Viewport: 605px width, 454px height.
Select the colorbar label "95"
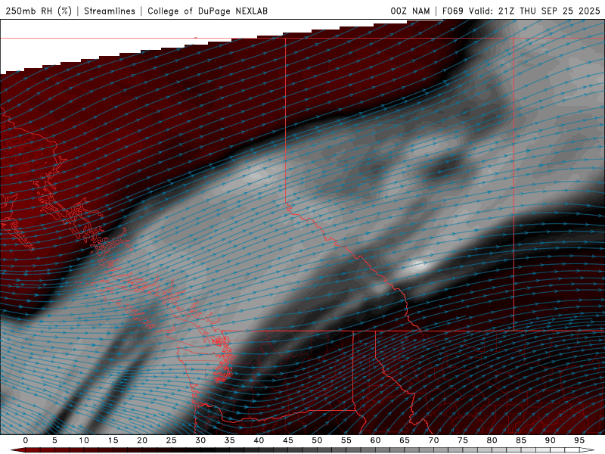tap(579, 440)
